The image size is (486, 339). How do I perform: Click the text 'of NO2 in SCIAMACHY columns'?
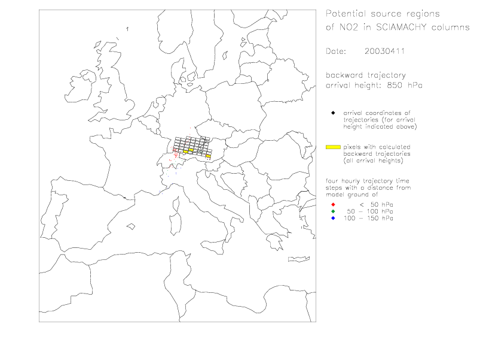(398, 28)
